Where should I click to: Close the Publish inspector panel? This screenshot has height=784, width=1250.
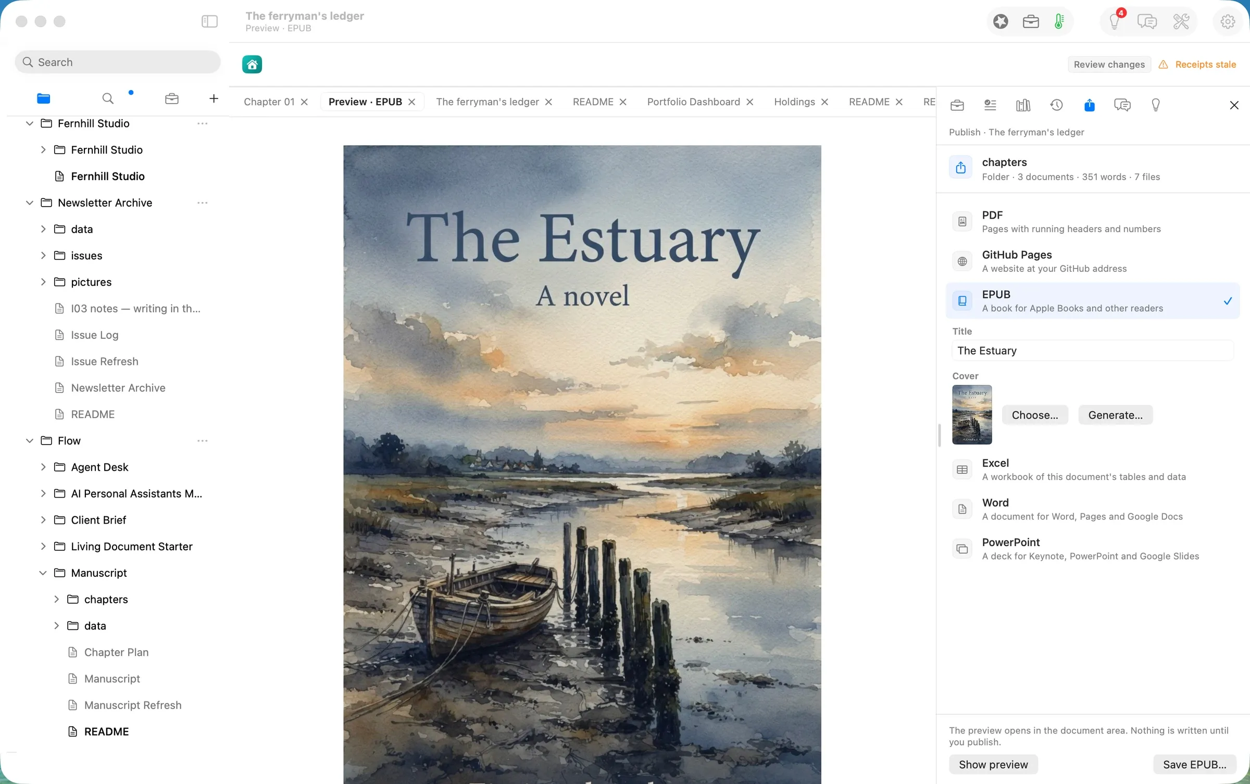1234,105
